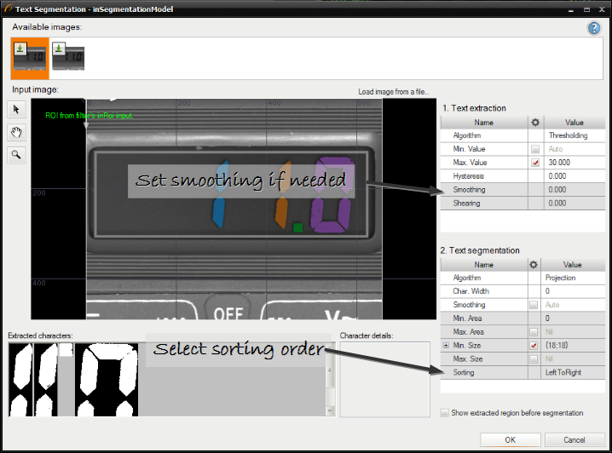Image resolution: width=612 pixels, height=453 pixels.
Task: Enable Show extracted region before segmentation
Action: coord(445,413)
